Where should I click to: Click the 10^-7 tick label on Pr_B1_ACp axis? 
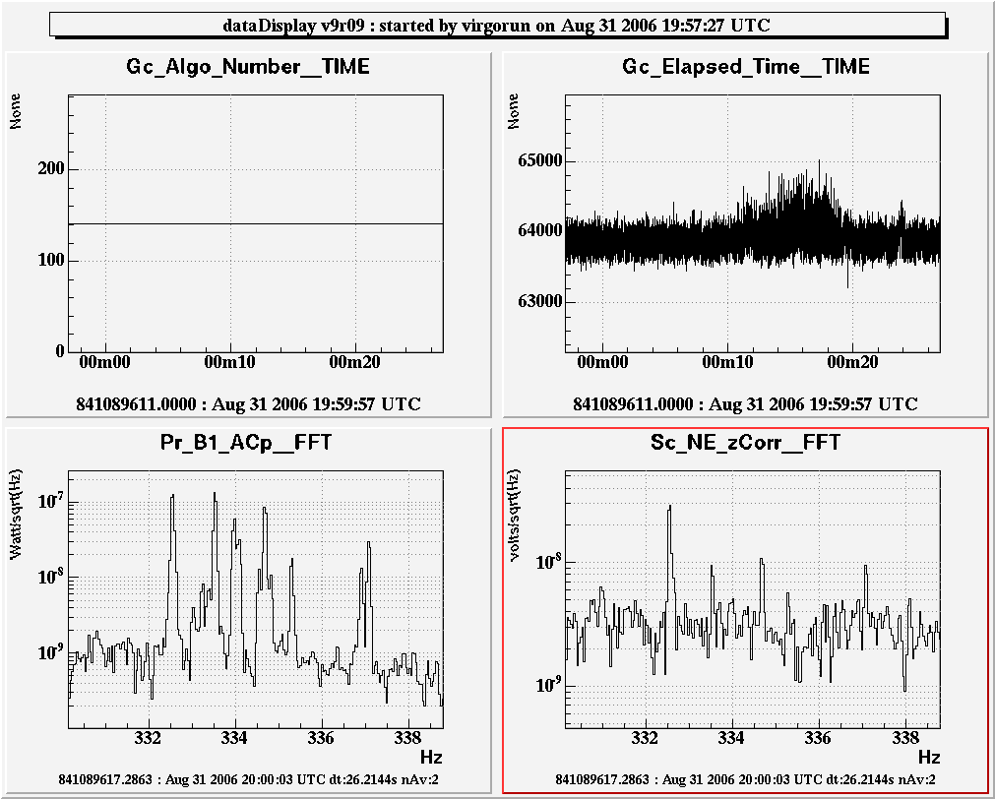click(x=51, y=502)
